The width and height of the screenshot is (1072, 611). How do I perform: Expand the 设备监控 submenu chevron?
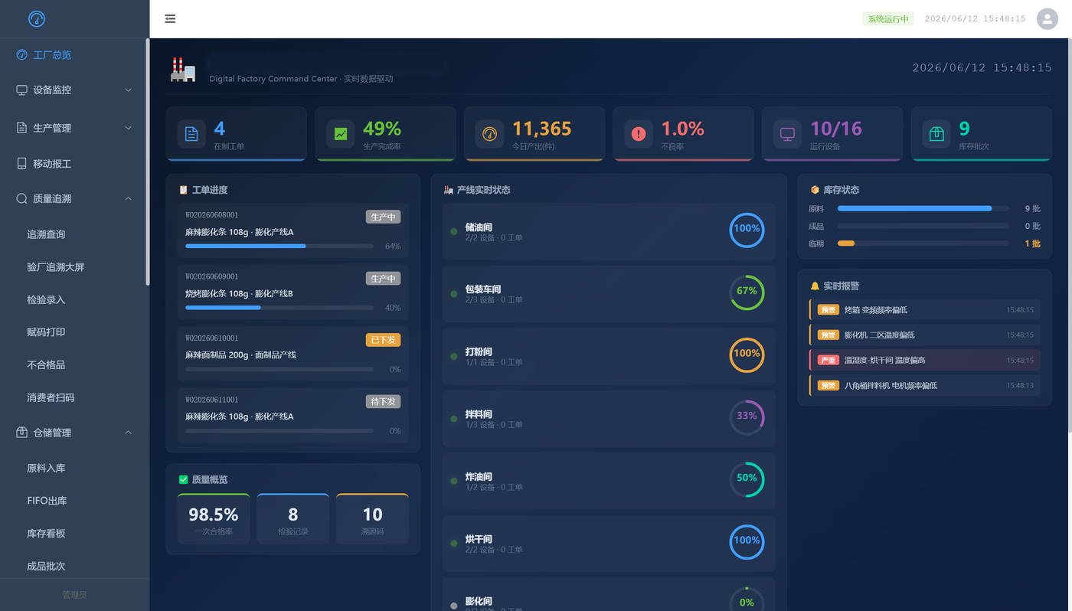click(128, 90)
